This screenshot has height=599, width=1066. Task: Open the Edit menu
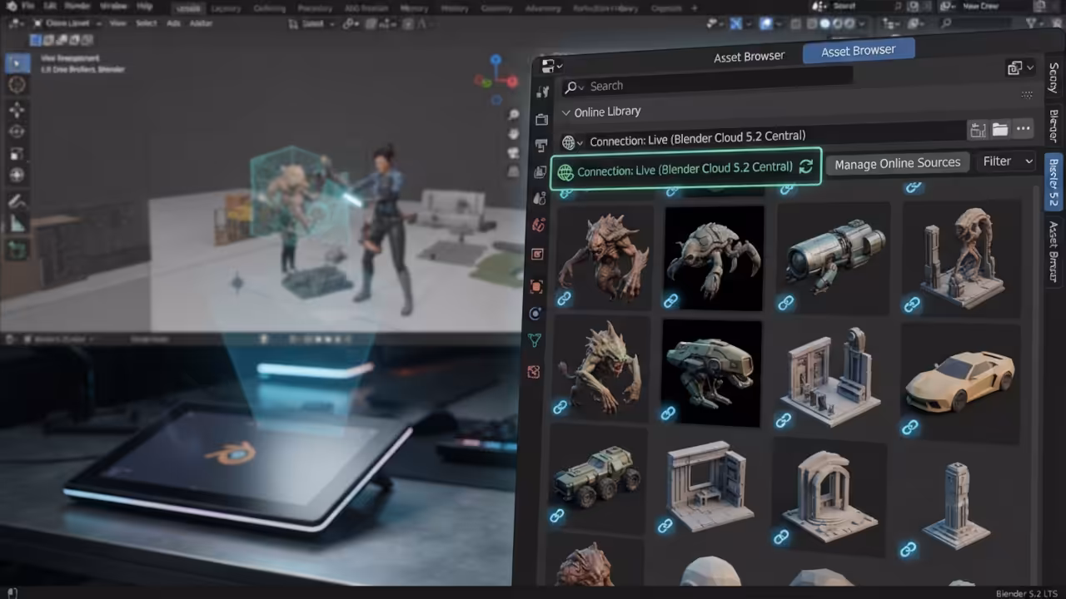coord(50,7)
